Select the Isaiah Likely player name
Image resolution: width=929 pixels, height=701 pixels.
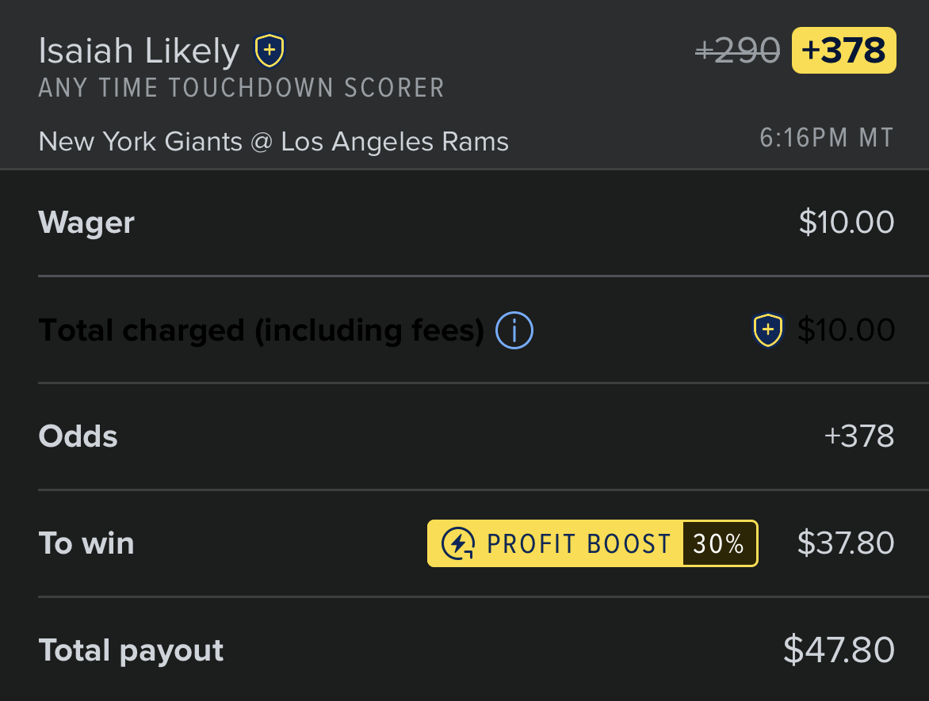pos(140,51)
